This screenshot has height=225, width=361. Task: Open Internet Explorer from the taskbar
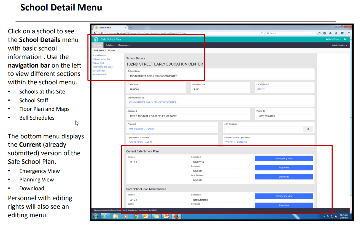tap(106, 216)
